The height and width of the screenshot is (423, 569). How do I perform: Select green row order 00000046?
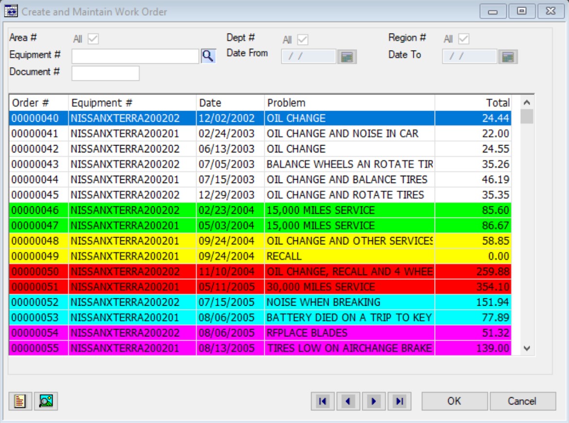click(260, 210)
